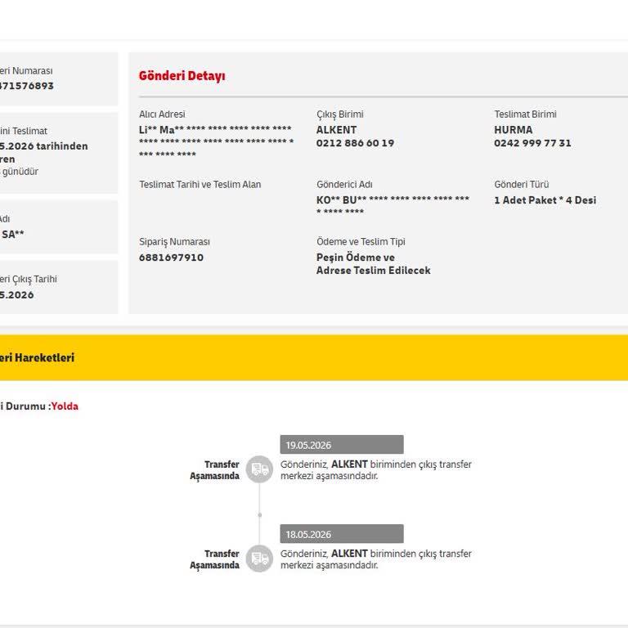The height and width of the screenshot is (628, 628).
Task: Select the 19.05.2026 date label
Action: click(342, 445)
